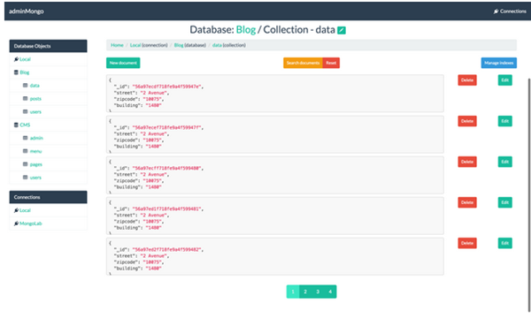Open the CMS database in sidebar
The height and width of the screenshot is (318, 531).
point(25,125)
